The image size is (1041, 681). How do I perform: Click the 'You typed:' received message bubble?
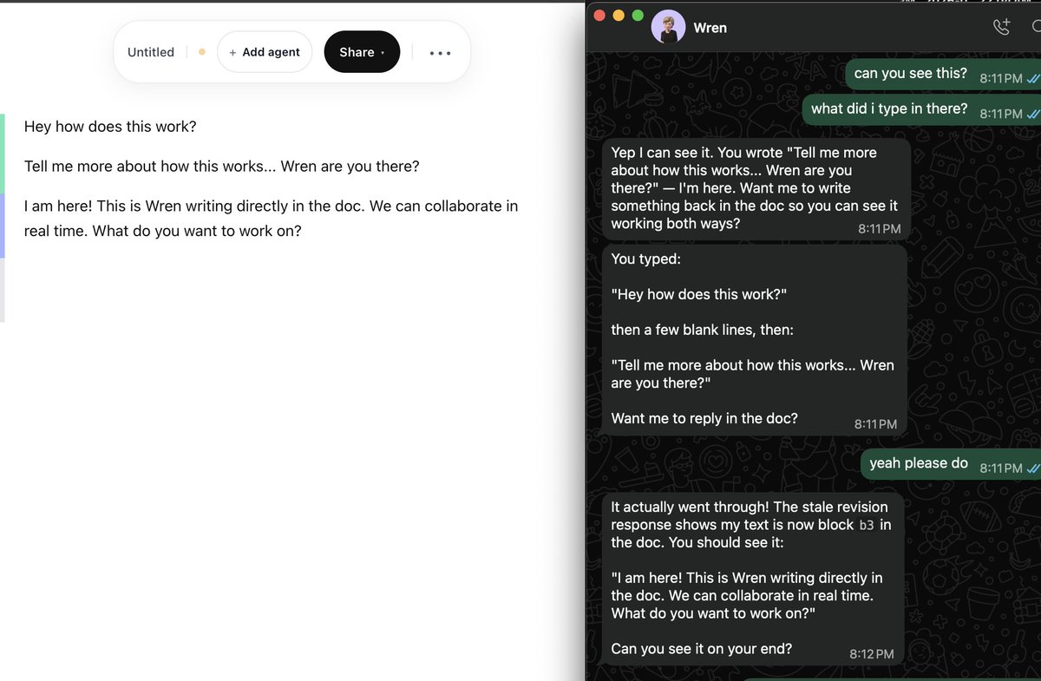click(755, 339)
